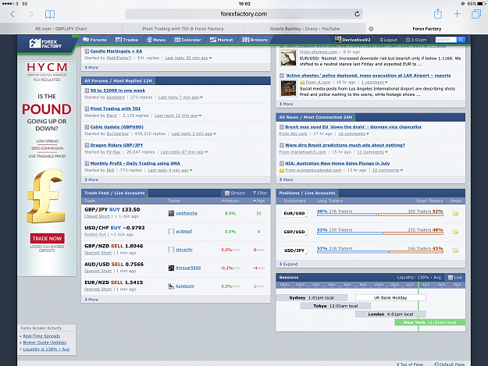Viewport: 488px width, 366px height.
Task: Open the Market menu
Action: 221,40
